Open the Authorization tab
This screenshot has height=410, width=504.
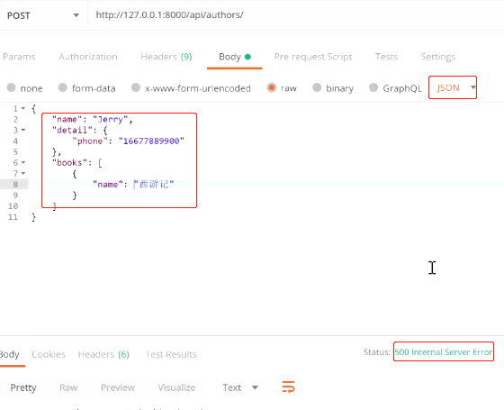88,57
